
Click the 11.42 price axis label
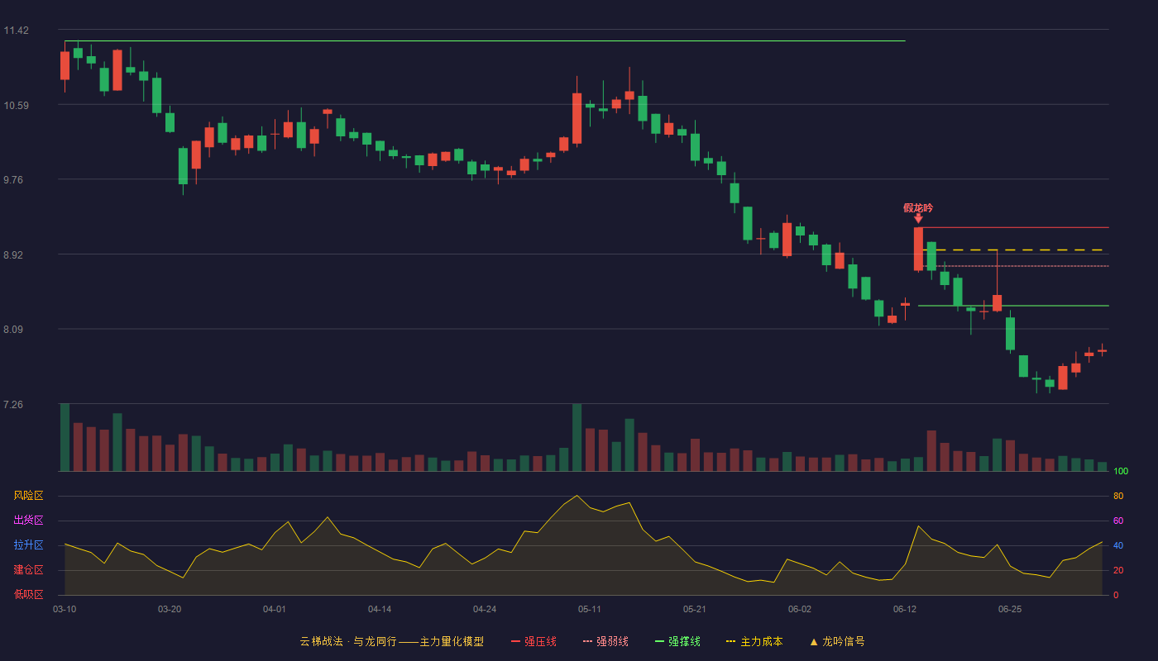[x=16, y=31]
